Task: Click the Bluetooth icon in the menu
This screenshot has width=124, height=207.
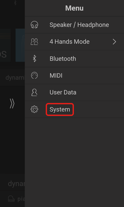Action: coord(34,59)
